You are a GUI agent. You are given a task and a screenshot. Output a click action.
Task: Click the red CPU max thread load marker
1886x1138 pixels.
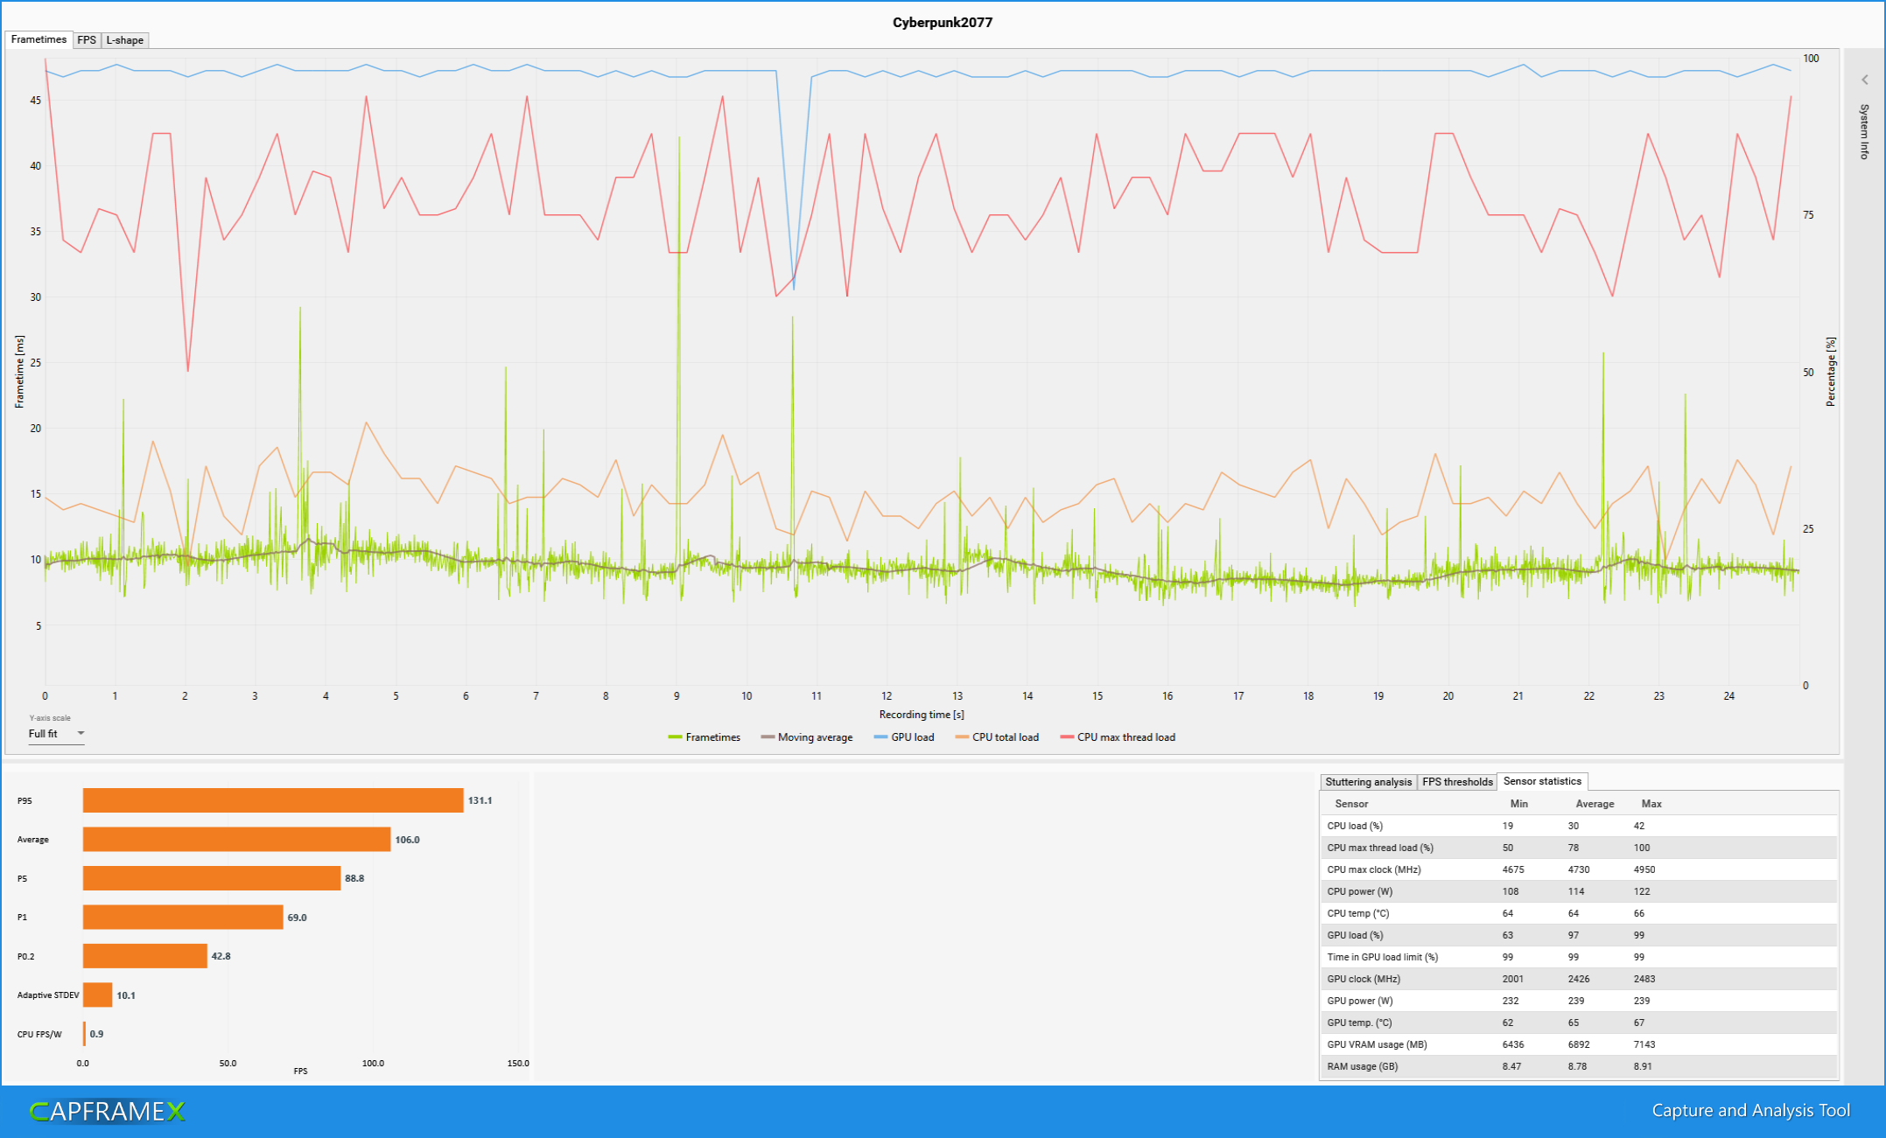(1067, 737)
